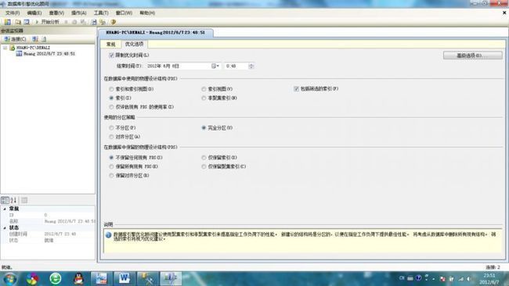Click the last Session Monitor toolbar icon

[44, 39]
